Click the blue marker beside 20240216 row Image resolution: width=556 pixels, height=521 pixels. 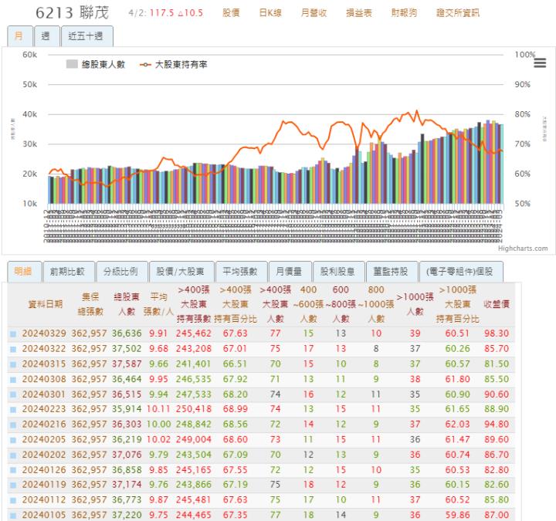point(13,425)
